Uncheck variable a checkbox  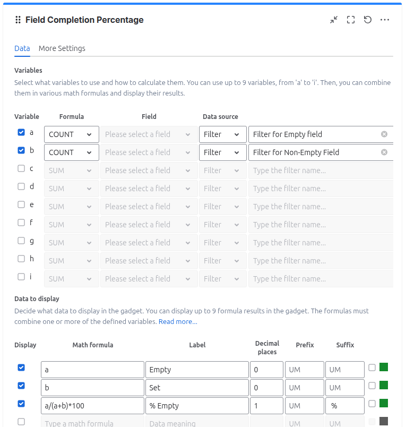[21, 132]
